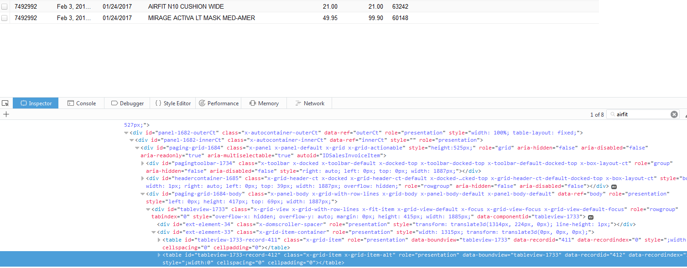Open the ev badge on tableview-1733 node

click(591, 217)
